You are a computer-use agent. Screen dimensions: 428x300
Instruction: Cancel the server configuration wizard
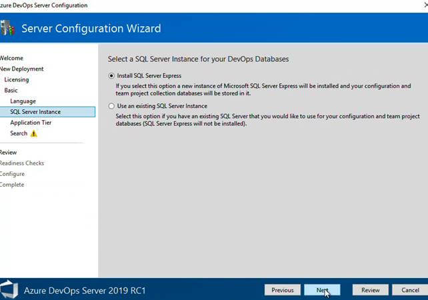410,290
